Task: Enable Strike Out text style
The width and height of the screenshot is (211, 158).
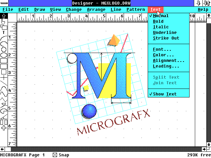Action: [x=168, y=38]
